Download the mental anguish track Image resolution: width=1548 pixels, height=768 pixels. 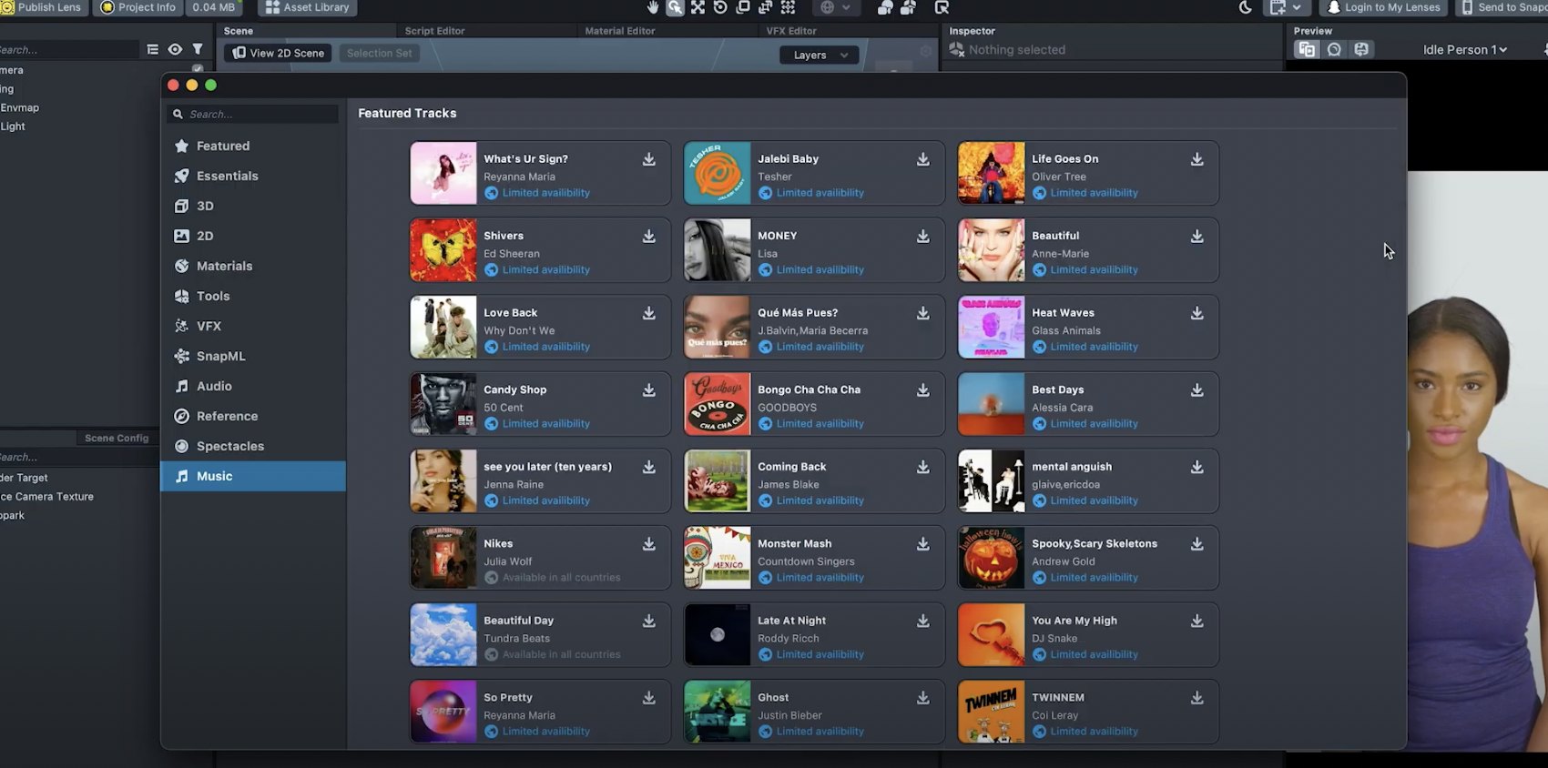[1197, 467]
